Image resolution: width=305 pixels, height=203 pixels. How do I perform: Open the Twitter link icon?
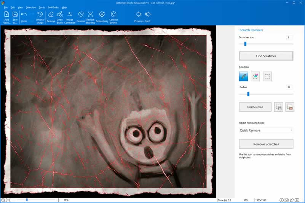click(x=292, y=200)
